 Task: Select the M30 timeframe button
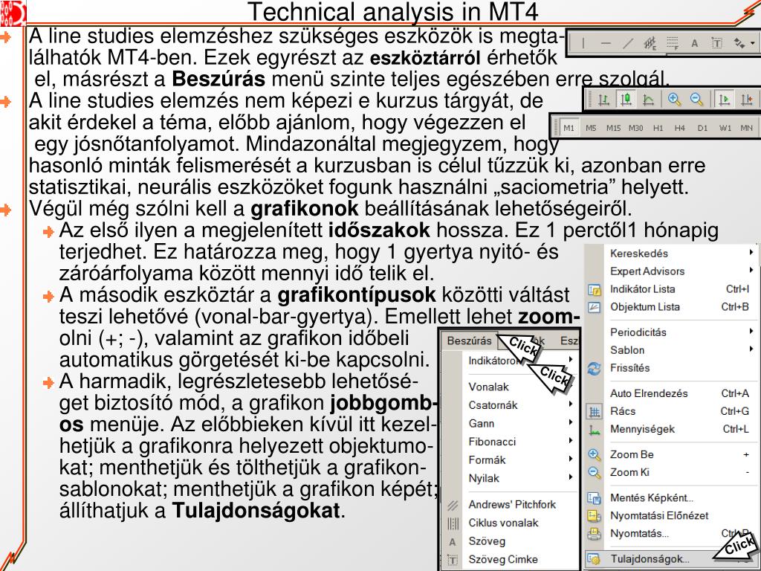pyautogui.click(x=636, y=128)
